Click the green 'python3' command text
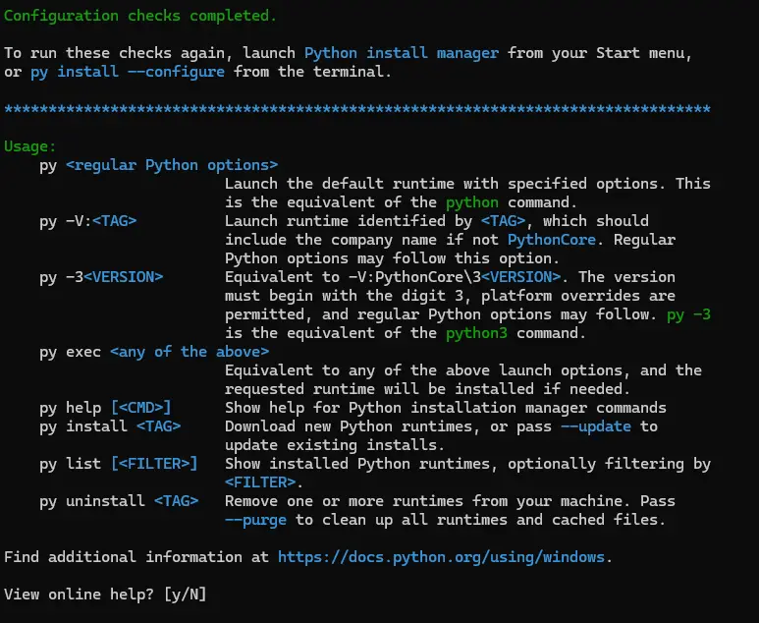This screenshot has width=759, height=623. (x=476, y=333)
